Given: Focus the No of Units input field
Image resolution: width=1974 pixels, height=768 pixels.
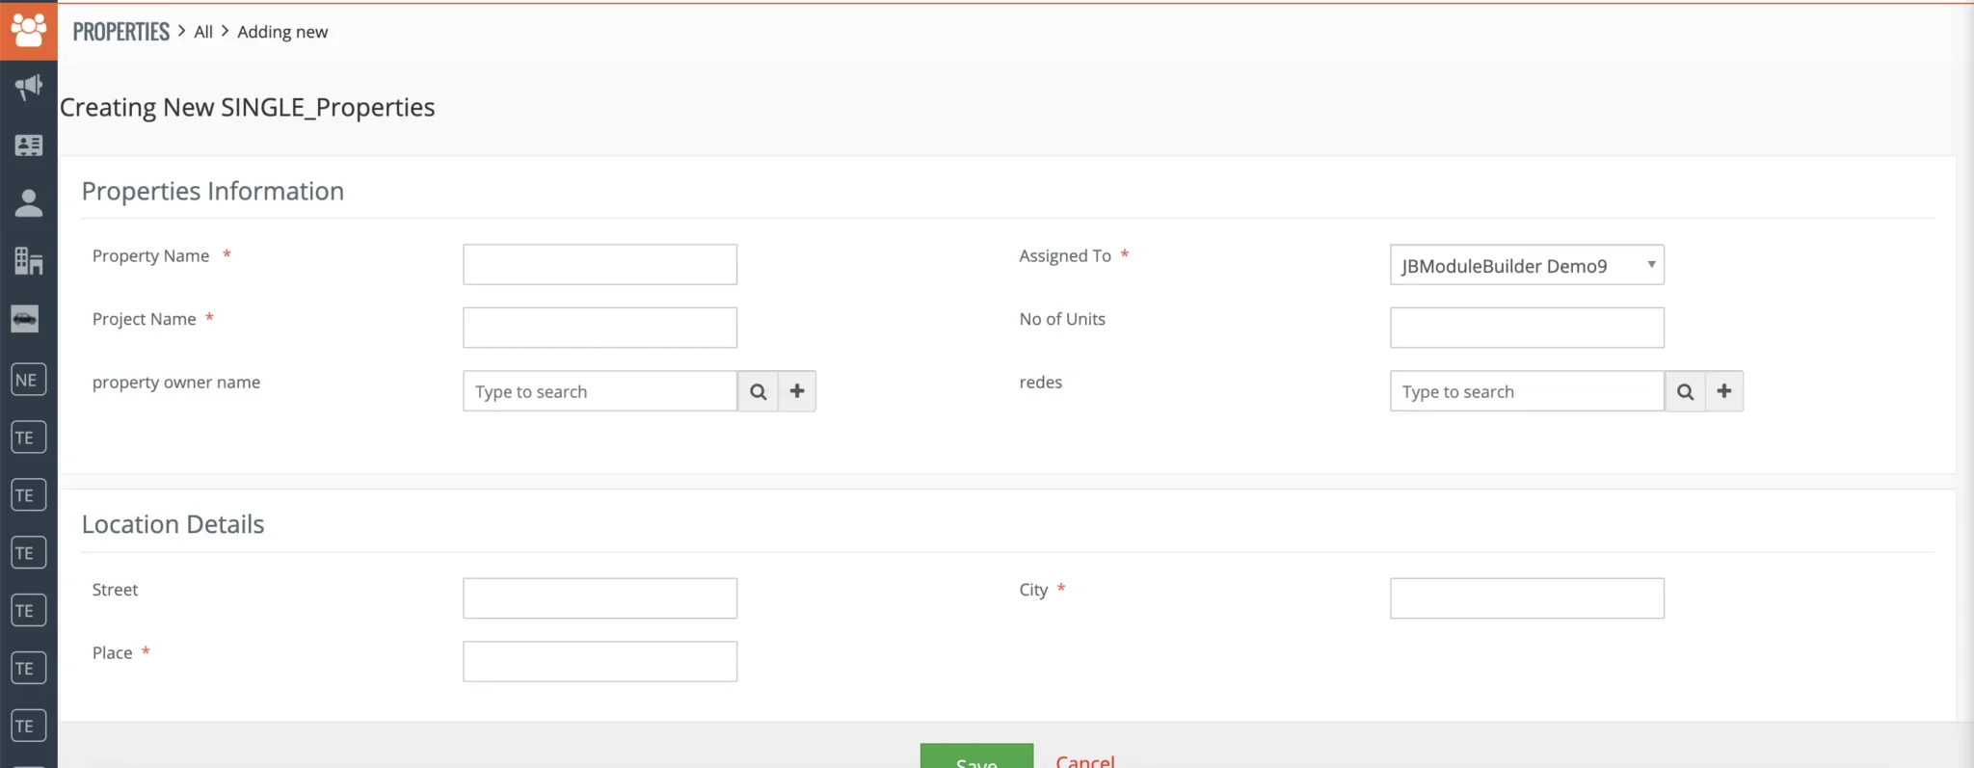Looking at the screenshot, I should click(x=1527, y=328).
